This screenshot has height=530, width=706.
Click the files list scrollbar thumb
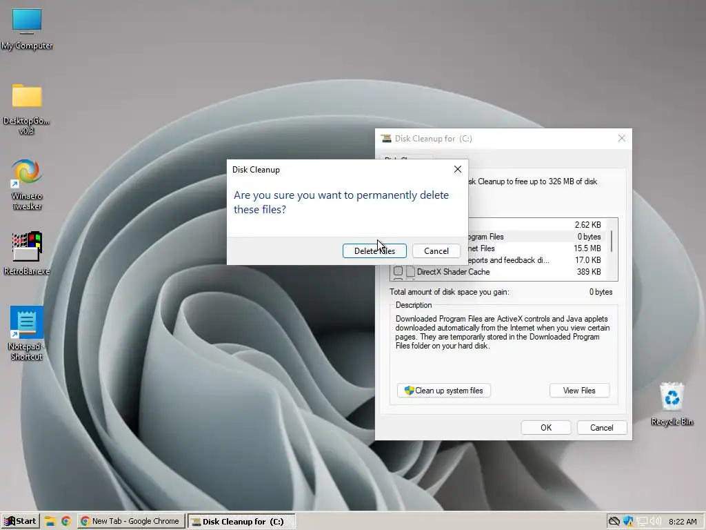(612, 241)
